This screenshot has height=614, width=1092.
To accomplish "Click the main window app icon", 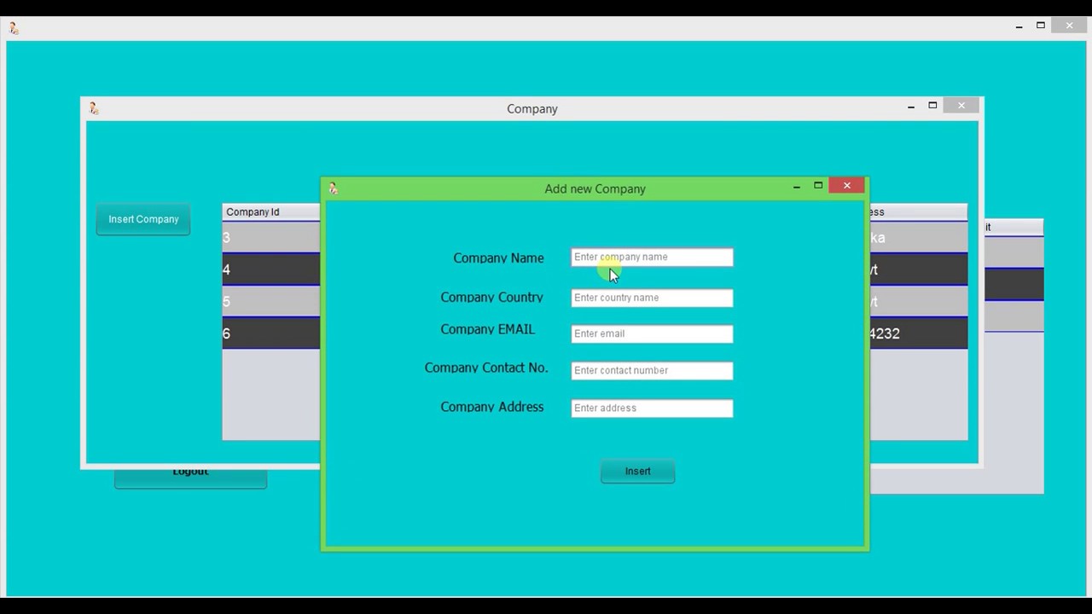I will (14, 28).
